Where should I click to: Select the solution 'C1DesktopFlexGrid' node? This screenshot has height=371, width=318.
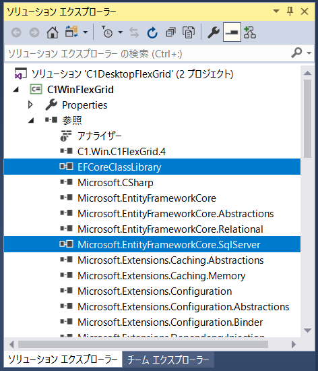pyautogui.click(x=132, y=74)
